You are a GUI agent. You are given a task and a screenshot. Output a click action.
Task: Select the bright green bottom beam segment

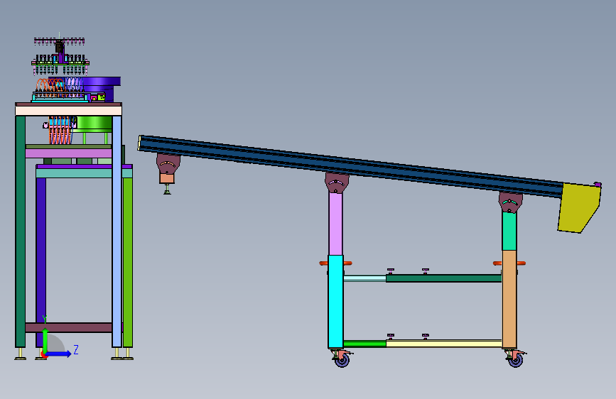pyautogui.click(x=364, y=344)
